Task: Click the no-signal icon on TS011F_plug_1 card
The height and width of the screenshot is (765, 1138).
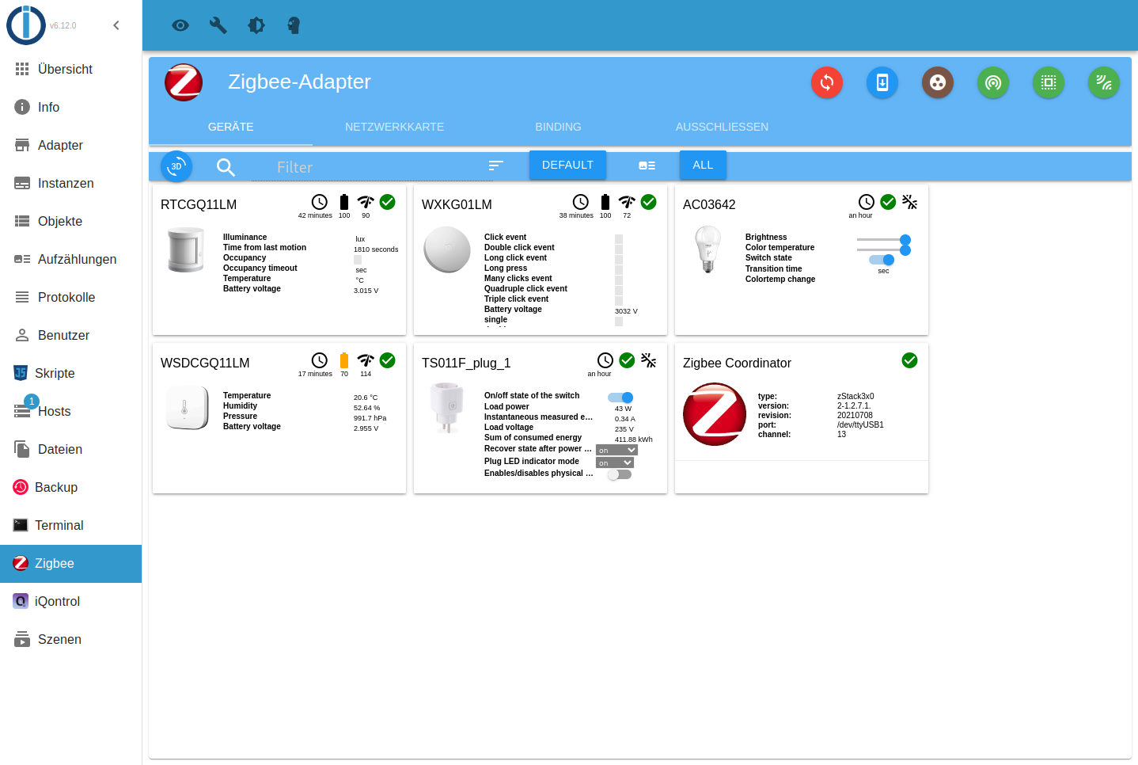Action: tap(649, 360)
